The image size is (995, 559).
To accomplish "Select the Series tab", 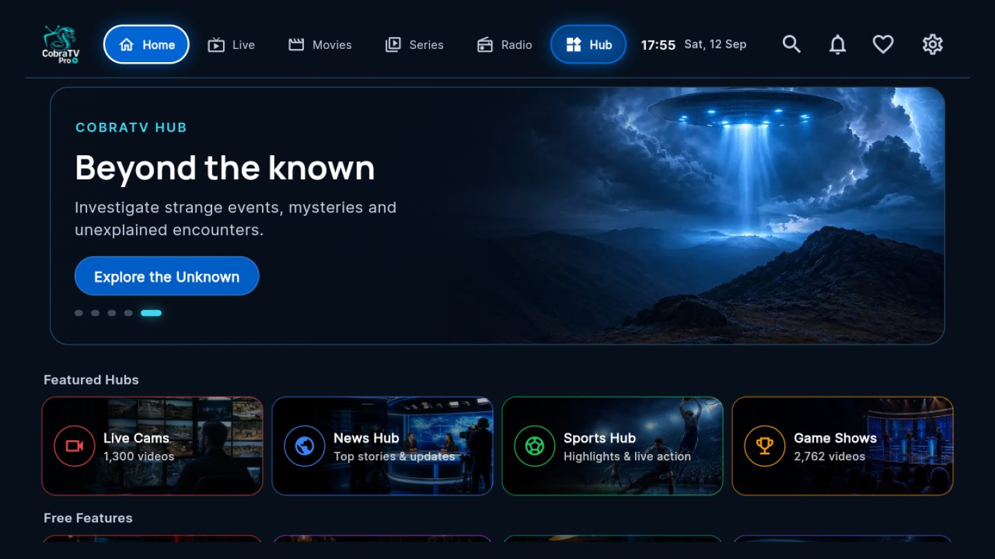I will 414,45.
